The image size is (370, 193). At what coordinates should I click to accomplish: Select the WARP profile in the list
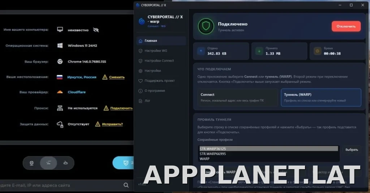[268, 159]
